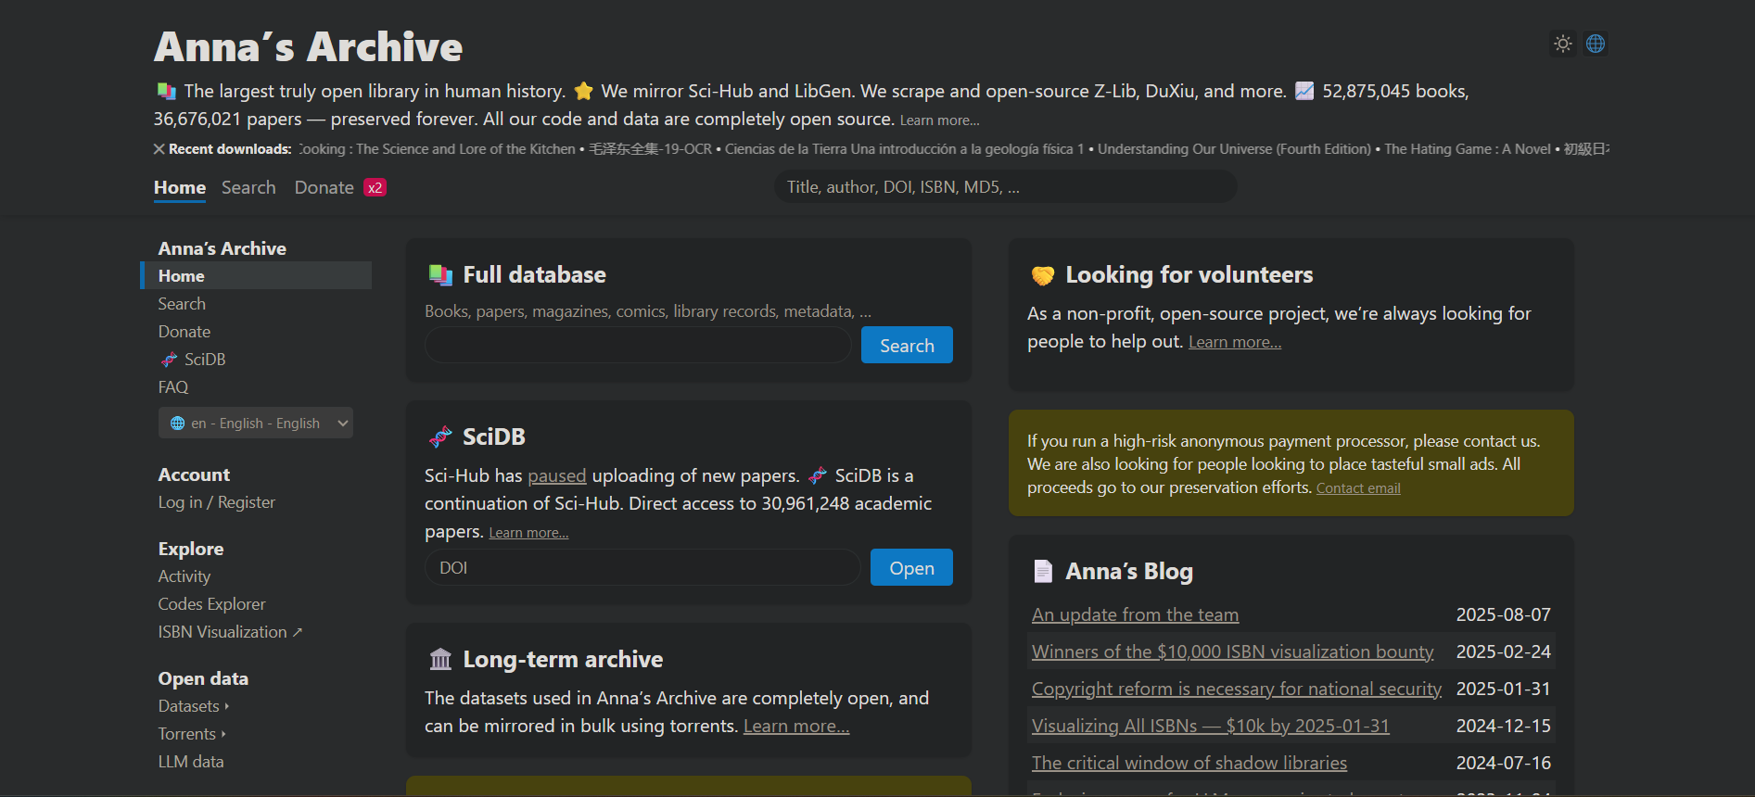Dismiss the Recent downloads ticker with X
1755x797 pixels.
[x=159, y=149]
